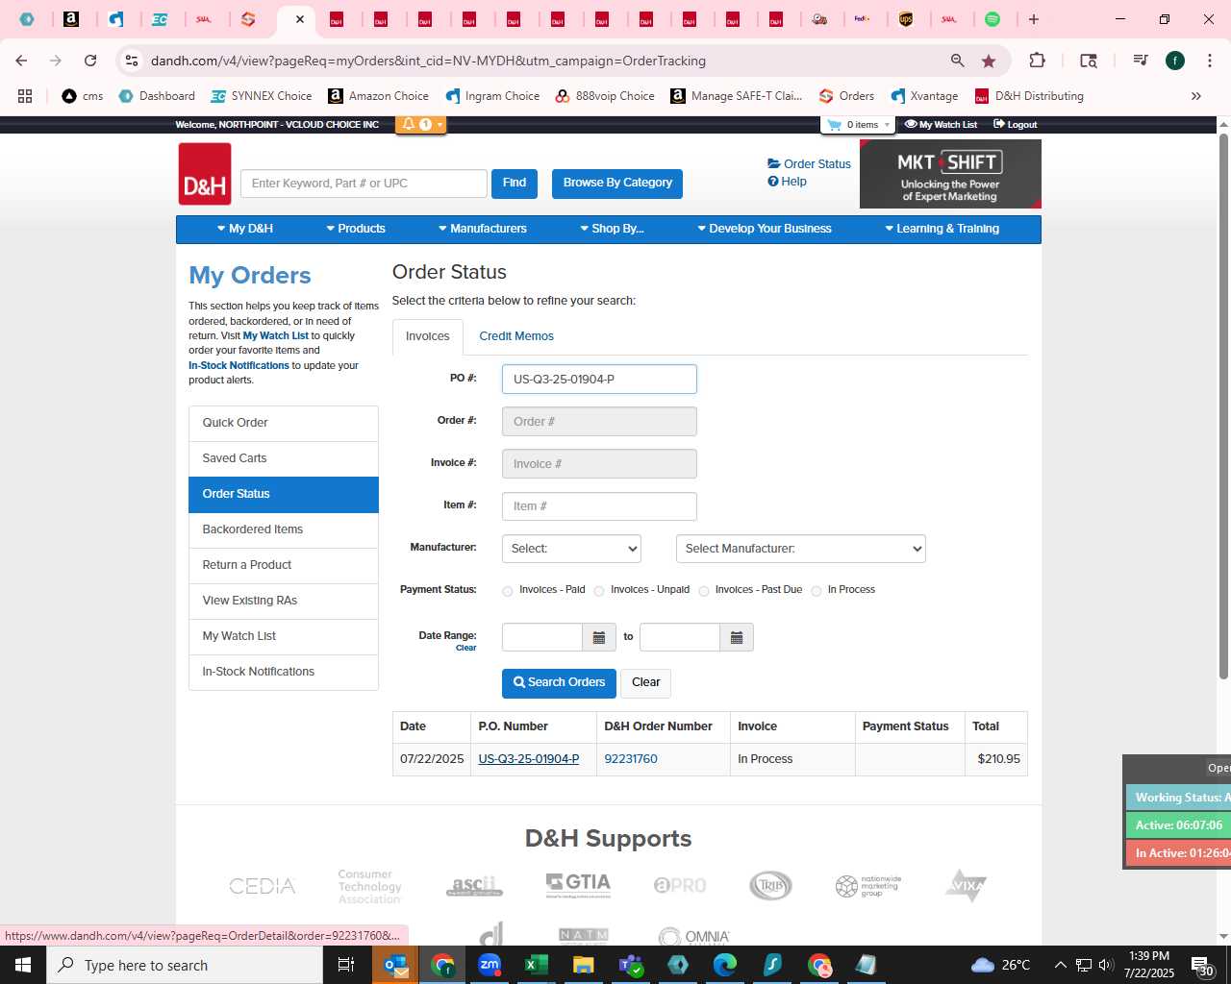Open Quick Order in sidebar
This screenshot has width=1231, height=984.
pos(284,423)
